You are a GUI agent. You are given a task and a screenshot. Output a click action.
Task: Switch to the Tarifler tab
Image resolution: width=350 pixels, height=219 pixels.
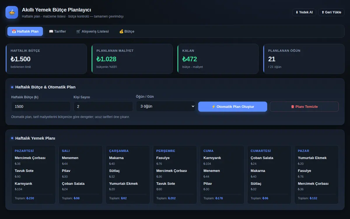coord(57,31)
